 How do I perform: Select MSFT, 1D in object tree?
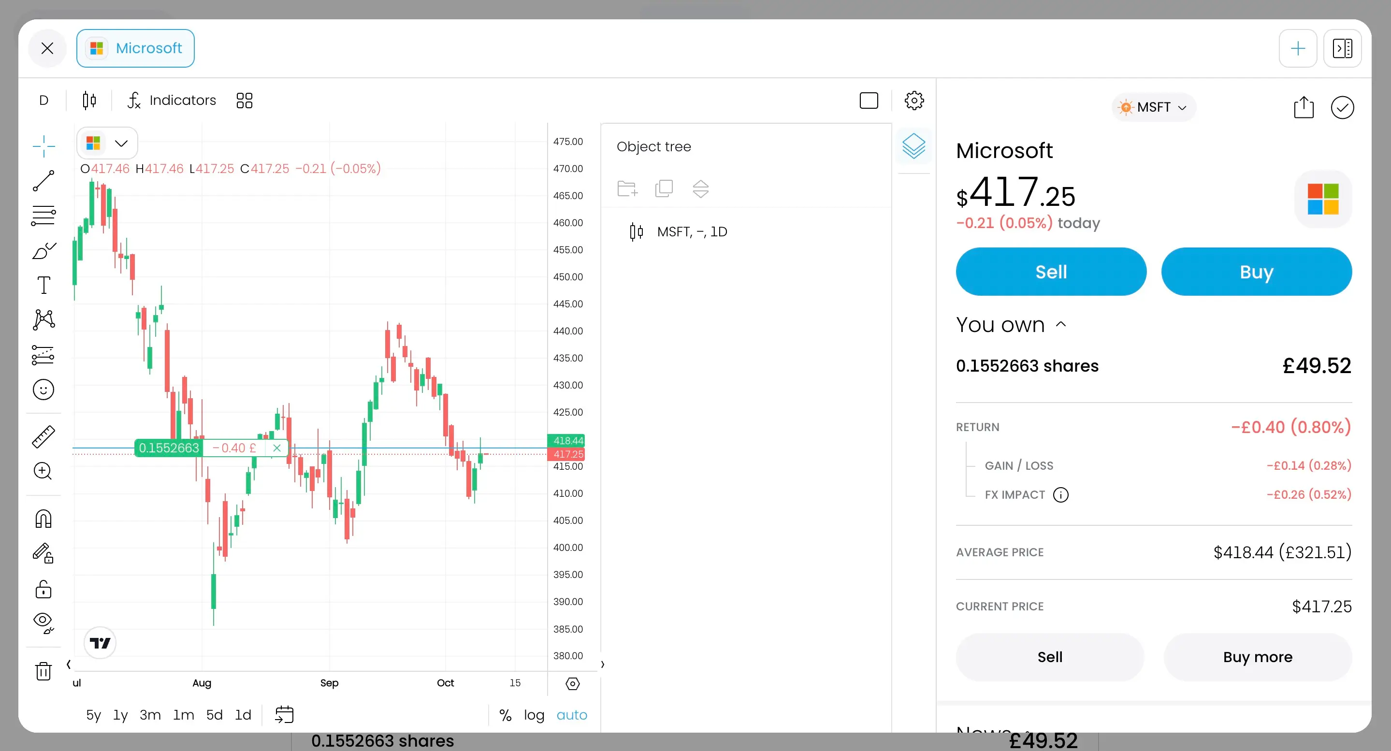[x=691, y=231]
